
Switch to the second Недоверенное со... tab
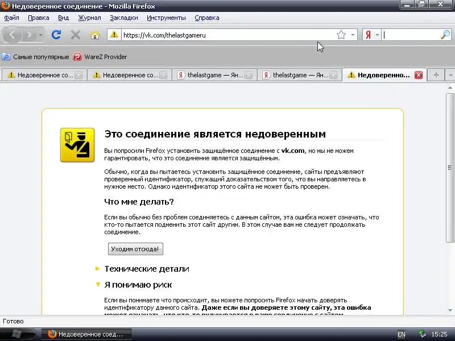coord(130,75)
